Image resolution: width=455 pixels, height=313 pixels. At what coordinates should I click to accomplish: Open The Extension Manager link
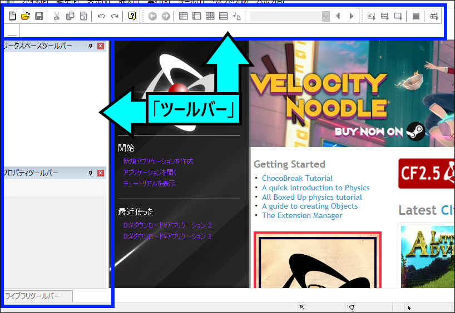(x=302, y=215)
